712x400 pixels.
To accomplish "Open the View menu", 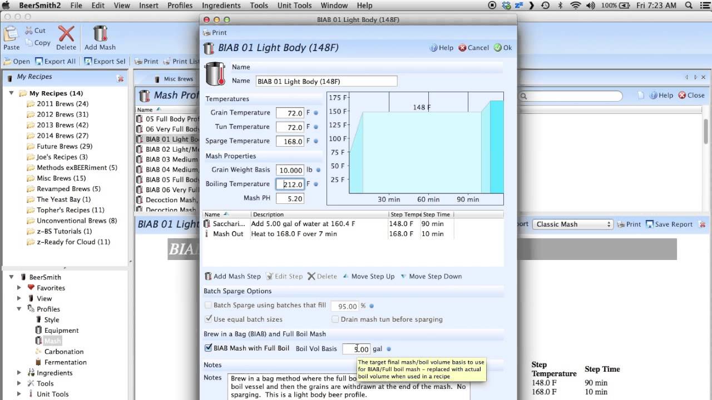I will (x=122, y=6).
